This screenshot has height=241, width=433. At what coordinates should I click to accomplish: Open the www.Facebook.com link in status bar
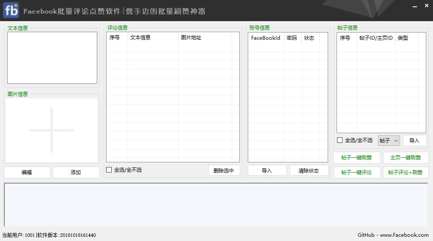point(404,235)
